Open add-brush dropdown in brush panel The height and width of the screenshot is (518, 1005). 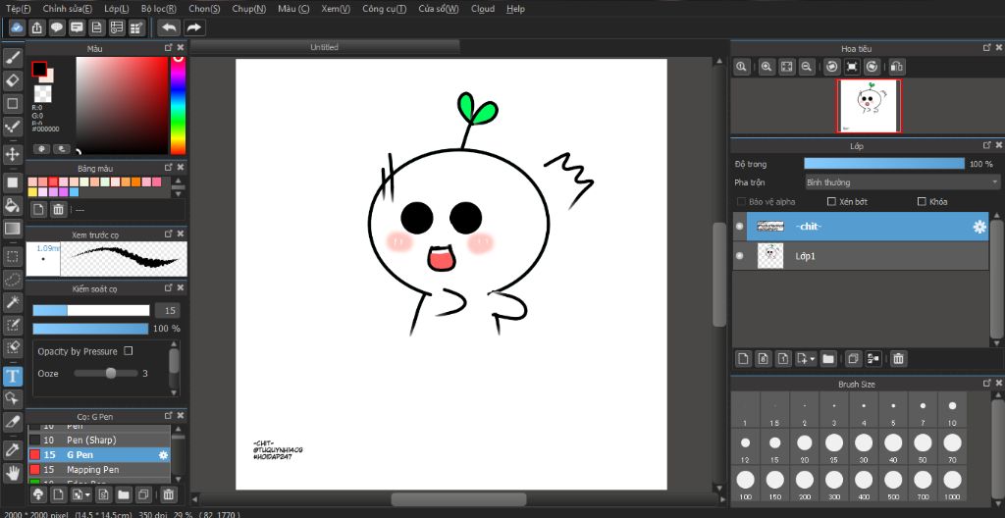click(87, 494)
